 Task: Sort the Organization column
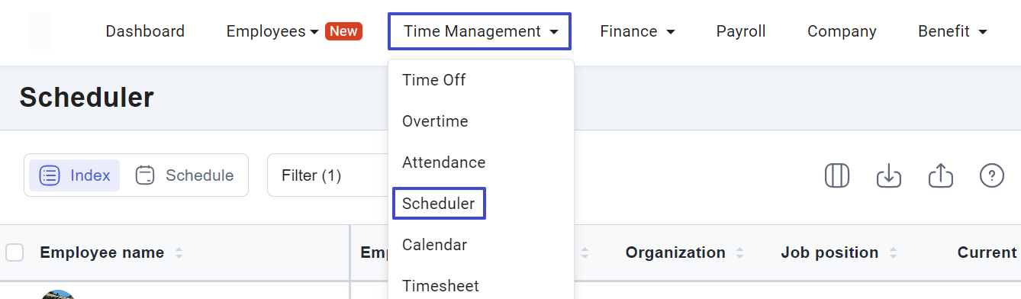pos(739,252)
